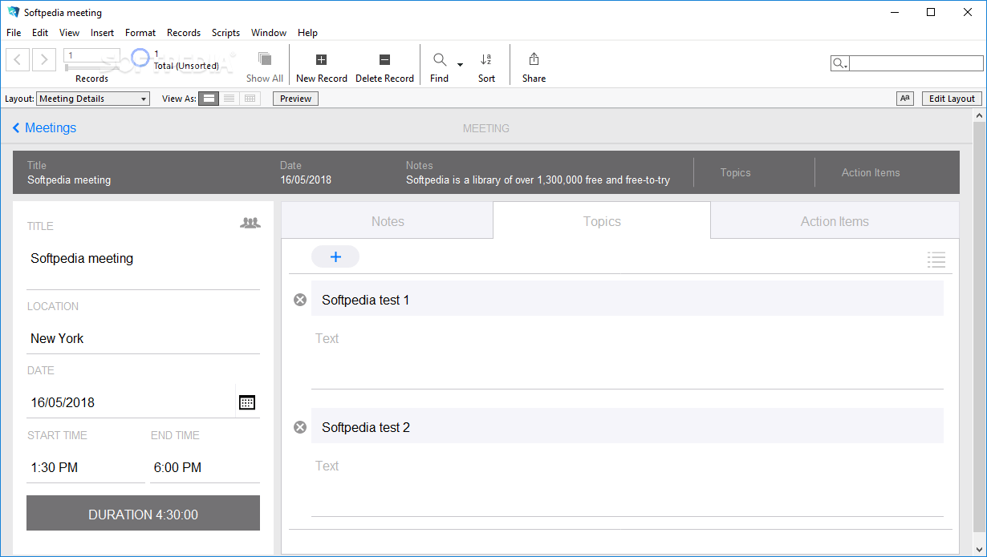
Task: Switch to Table view
Action: [250, 99]
